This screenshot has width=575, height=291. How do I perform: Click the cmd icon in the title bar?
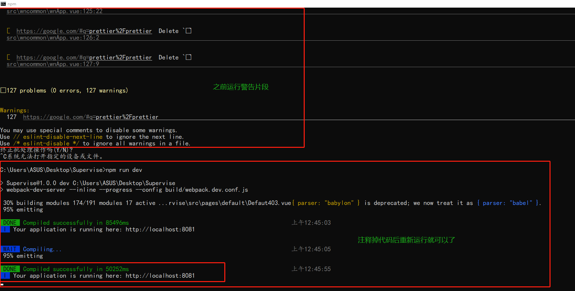coord(3,4)
